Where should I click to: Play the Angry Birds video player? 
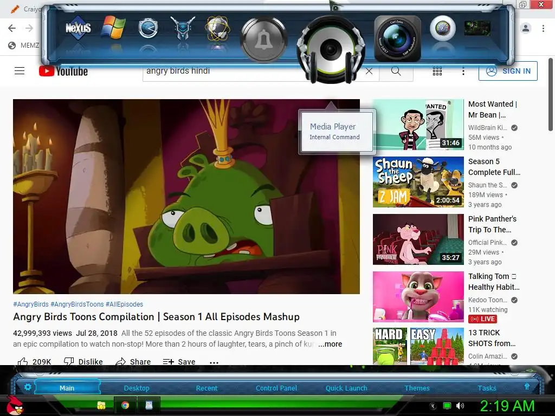(x=186, y=196)
